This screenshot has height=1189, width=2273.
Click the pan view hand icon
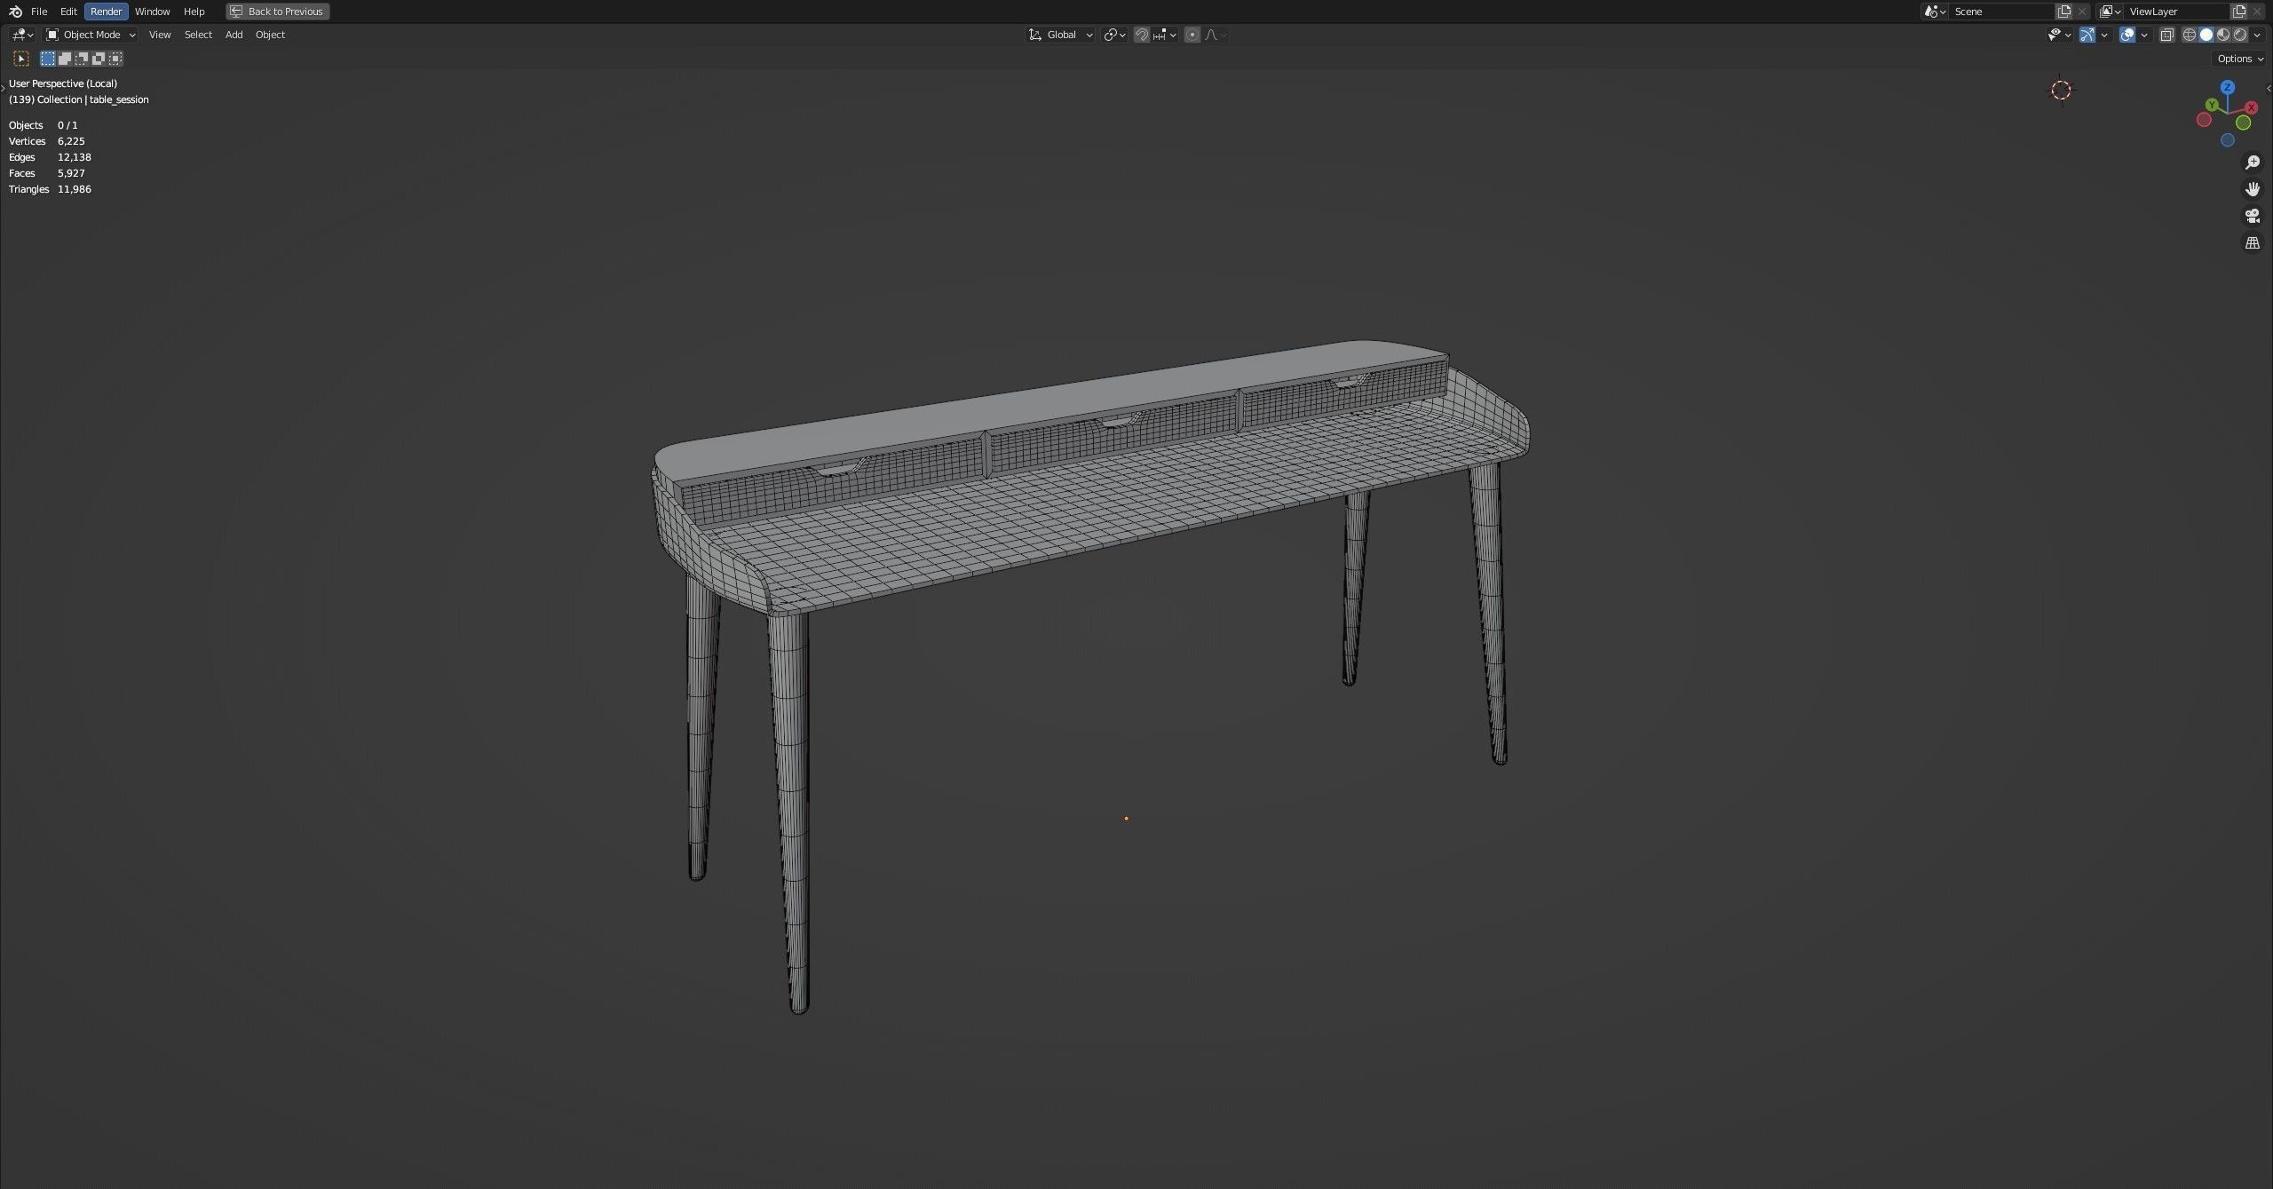2253,189
